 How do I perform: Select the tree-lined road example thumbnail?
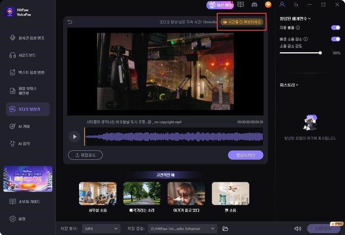tap(142, 193)
